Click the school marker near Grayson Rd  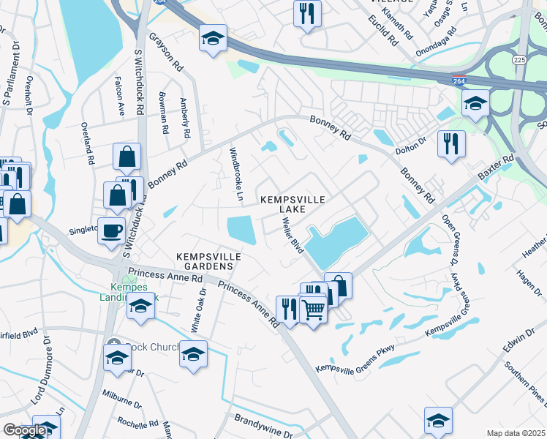[x=213, y=40]
